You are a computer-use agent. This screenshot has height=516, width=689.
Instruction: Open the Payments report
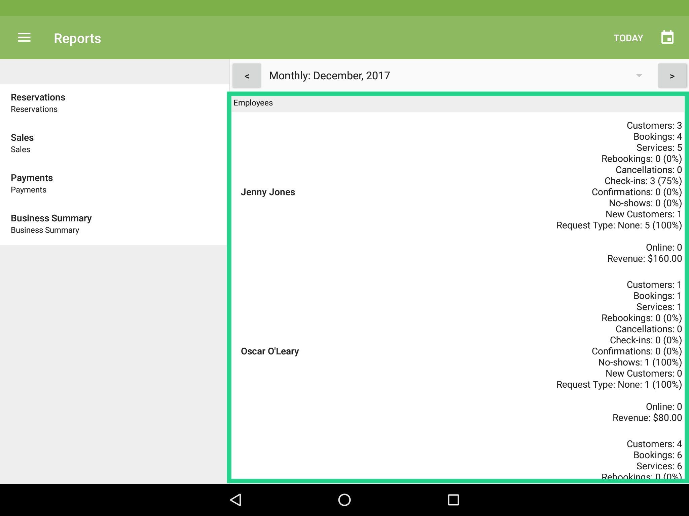pyautogui.click(x=32, y=183)
